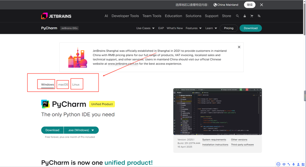This screenshot has width=306, height=167.
Task: Click the IME AI assistant icon
Action: [278, 164]
